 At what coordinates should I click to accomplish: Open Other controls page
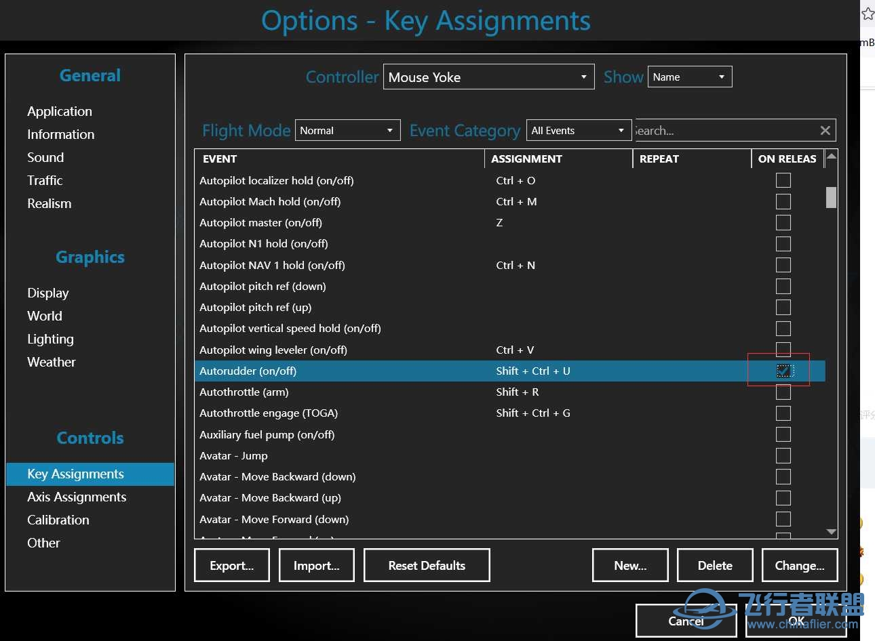pos(43,543)
